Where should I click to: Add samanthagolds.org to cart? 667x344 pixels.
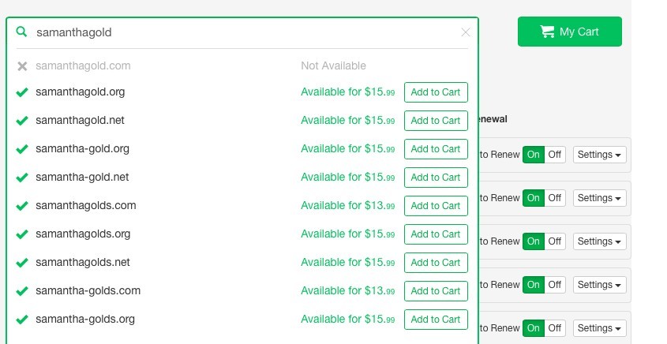point(436,234)
